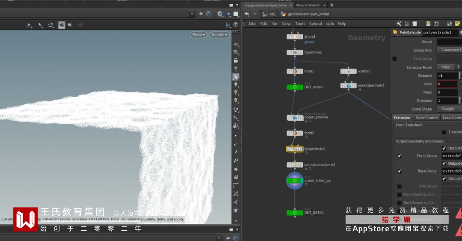Viewport: 462px width, 241px height.
Task: Switch to the Spine Control tab
Action: 426,118
